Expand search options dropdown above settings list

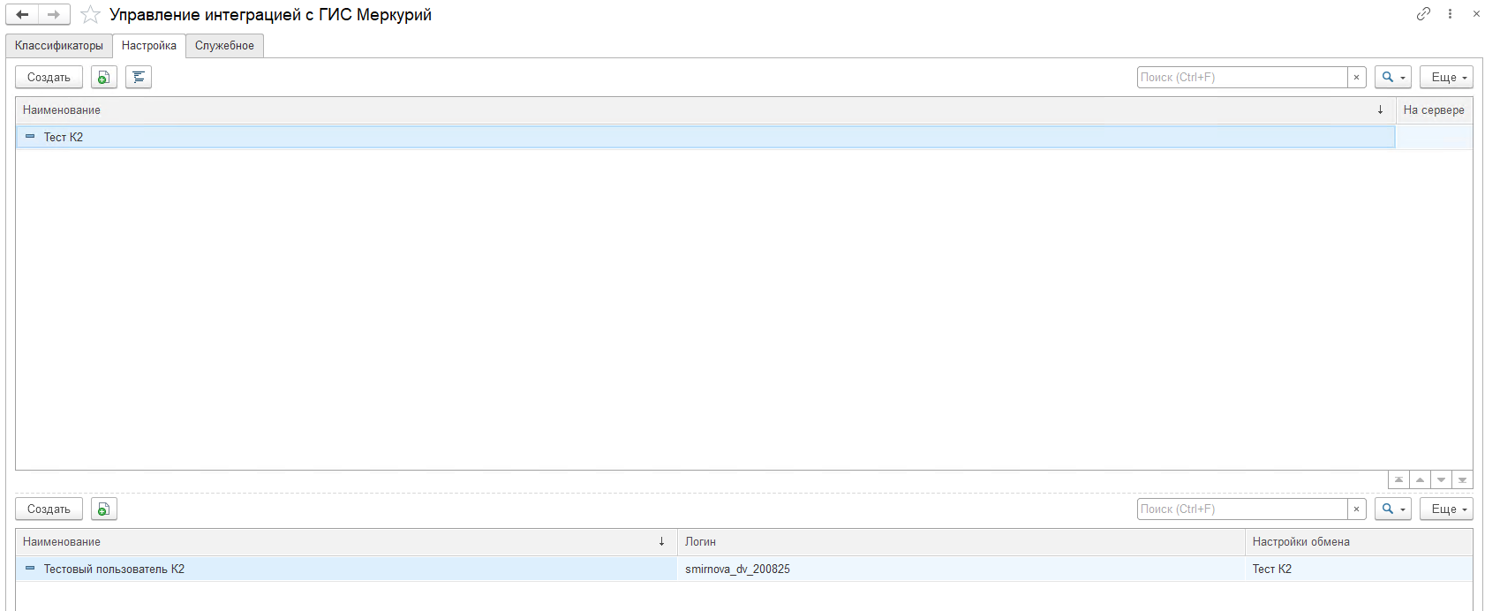[1392, 78]
